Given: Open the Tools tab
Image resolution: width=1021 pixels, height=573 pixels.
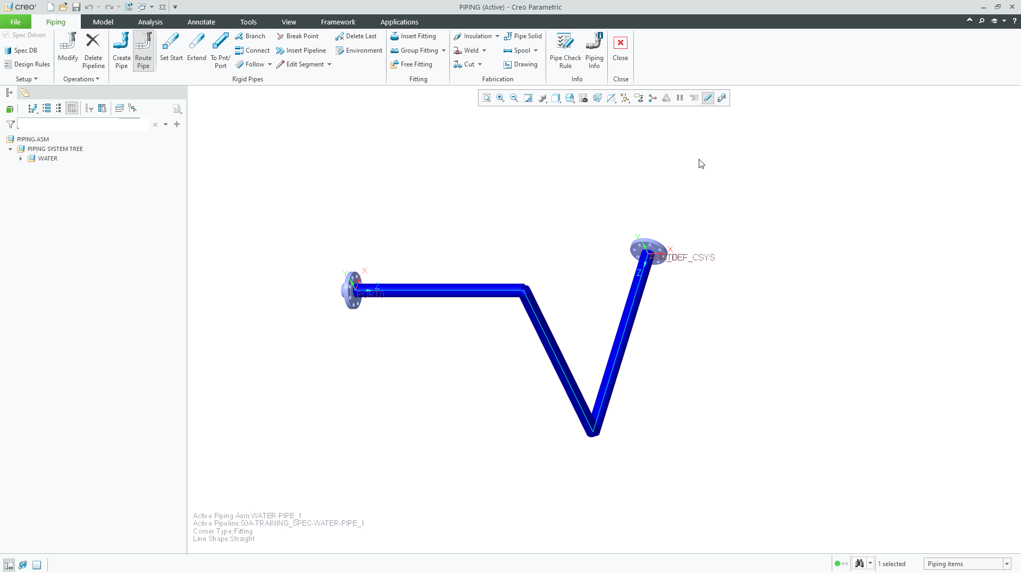Looking at the screenshot, I should [x=248, y=22].
